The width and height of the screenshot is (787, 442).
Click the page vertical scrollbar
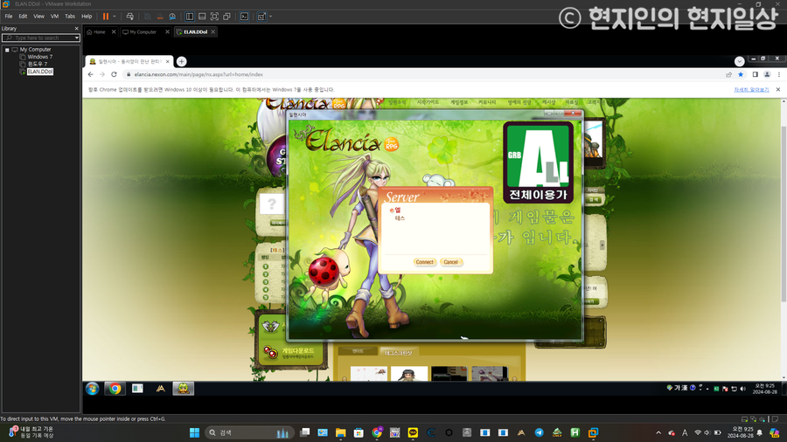click(x=783, y=213)
